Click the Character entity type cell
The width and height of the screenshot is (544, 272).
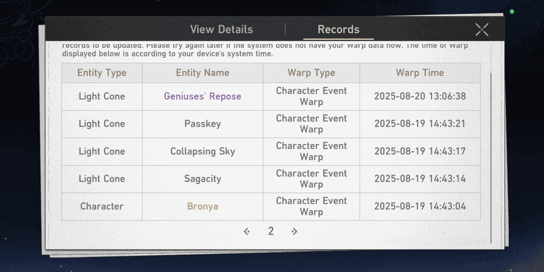pos(102,207)
